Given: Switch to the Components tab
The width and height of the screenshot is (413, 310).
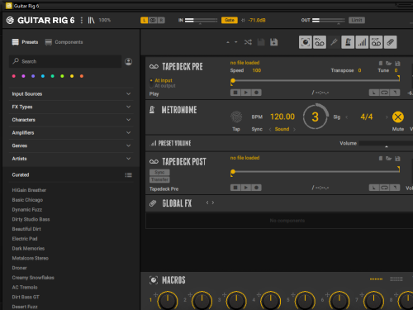Looking at the screenshot, I should click(64, 42).
